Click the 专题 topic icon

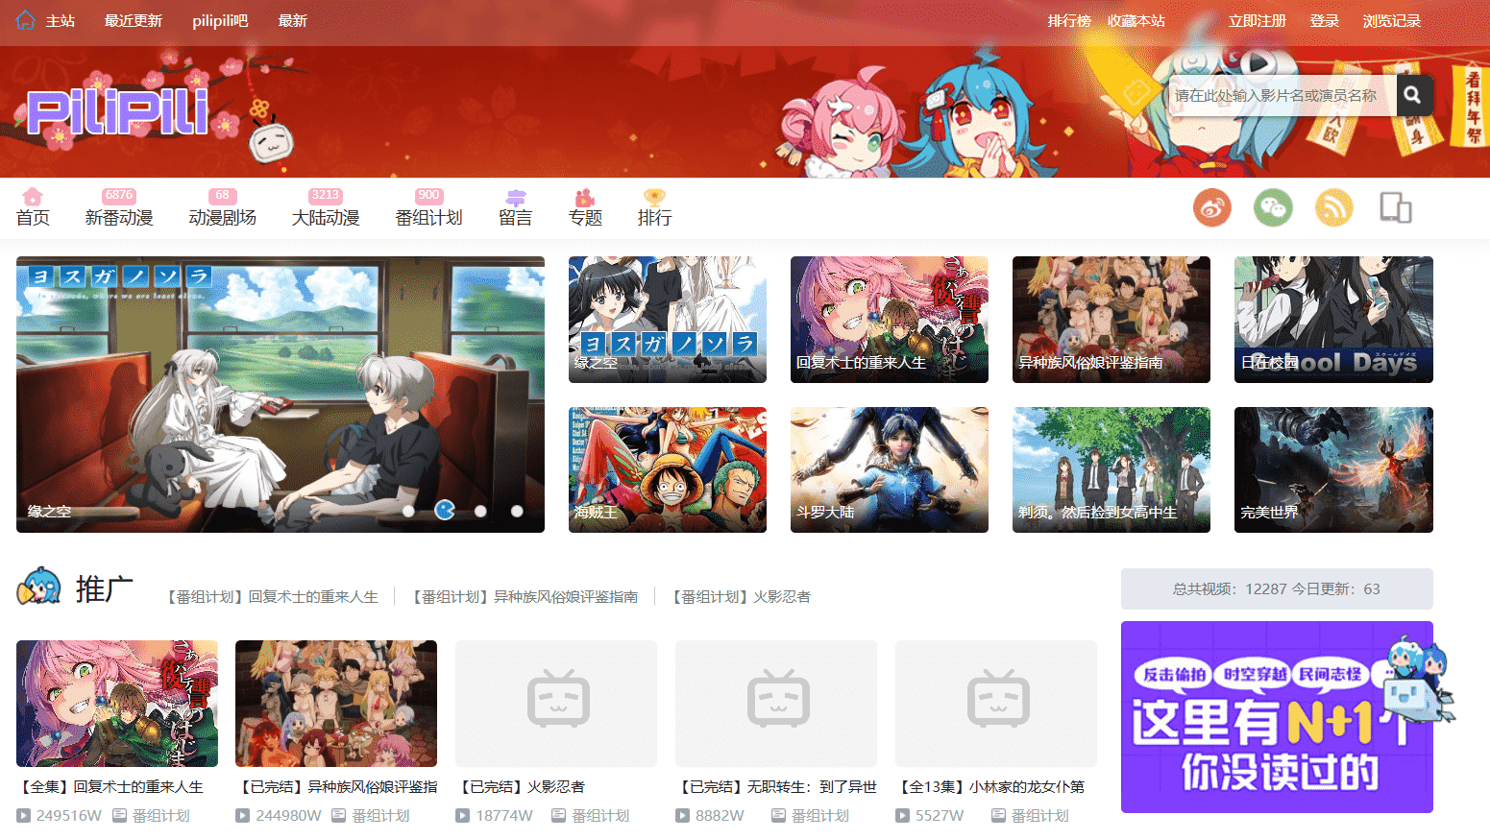[x=585, y=197]
